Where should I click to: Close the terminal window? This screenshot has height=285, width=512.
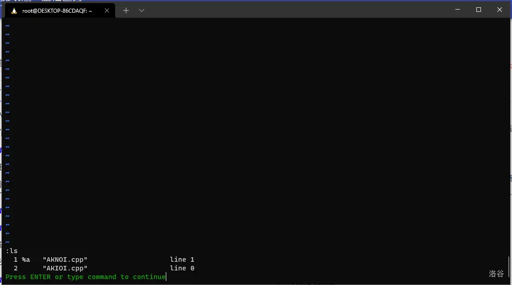click(499, 10)
